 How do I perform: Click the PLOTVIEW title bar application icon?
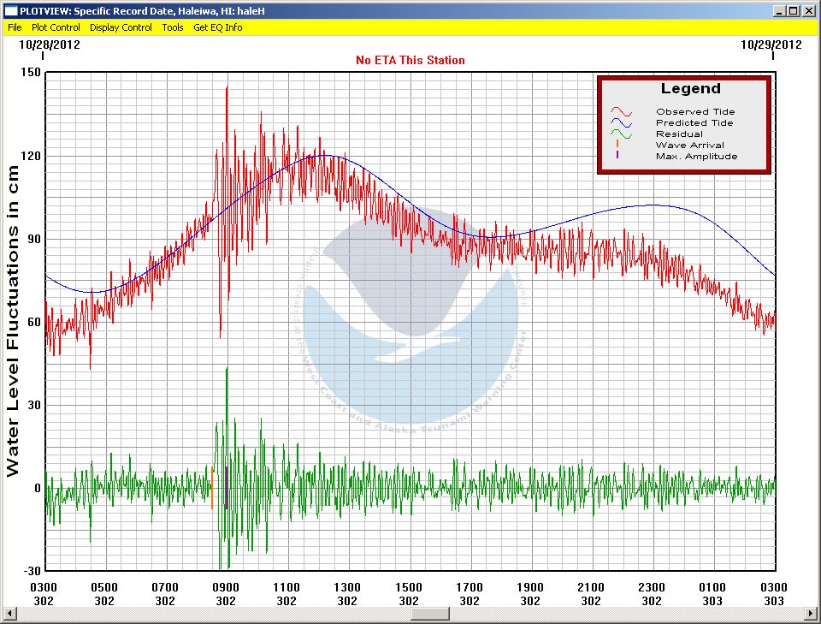click(10, 11)
